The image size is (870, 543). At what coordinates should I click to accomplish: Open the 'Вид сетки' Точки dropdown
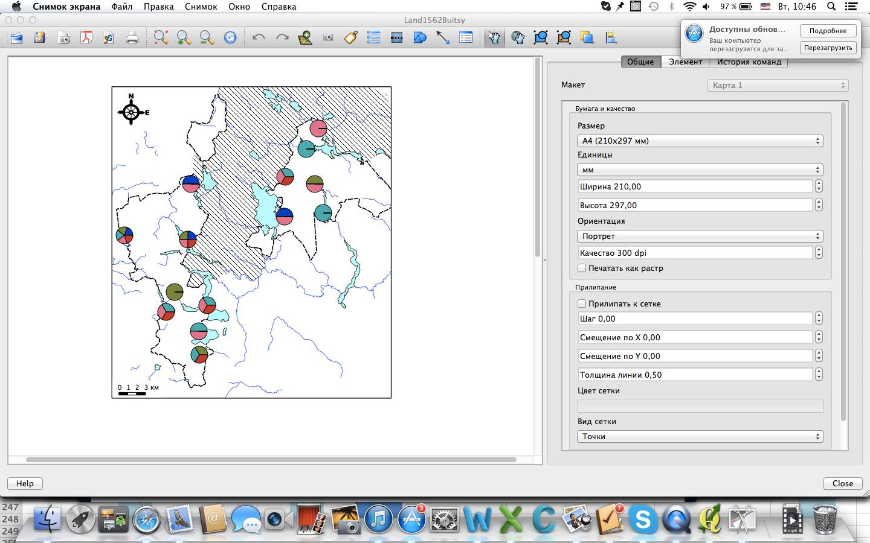[700, 436]
